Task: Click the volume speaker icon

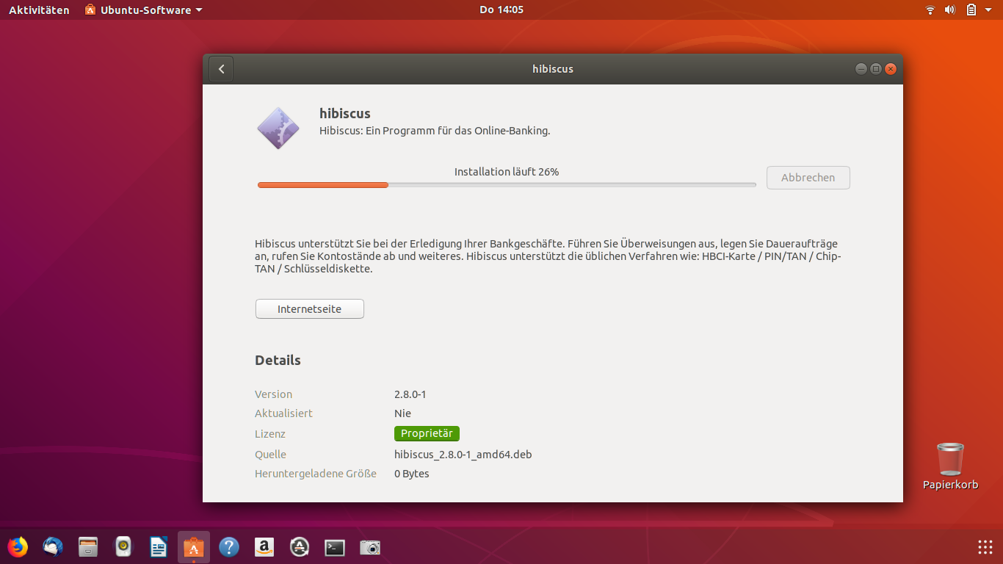Action: (949, 10)
